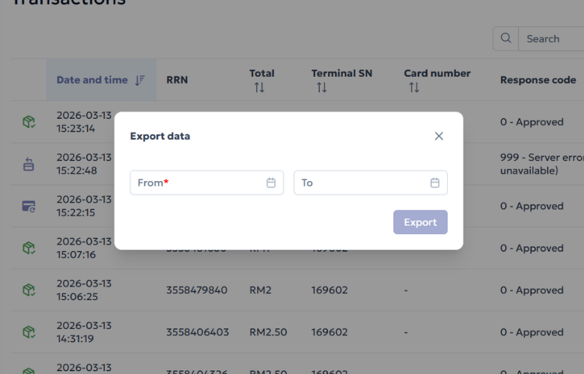The height and width of the screenshot is (374, 584).
Task: Click the RRN column header
Action: point(177,80)
